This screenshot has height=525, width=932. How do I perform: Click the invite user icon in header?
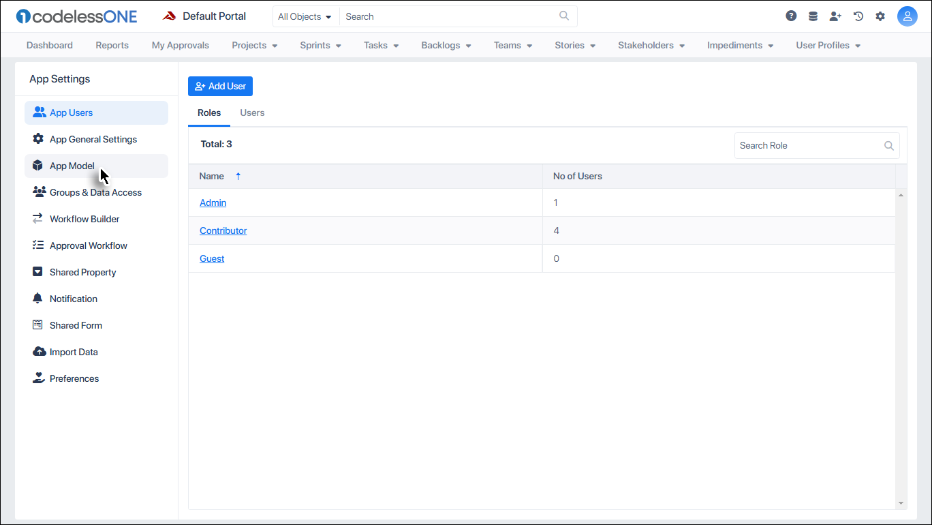(835, 16)
